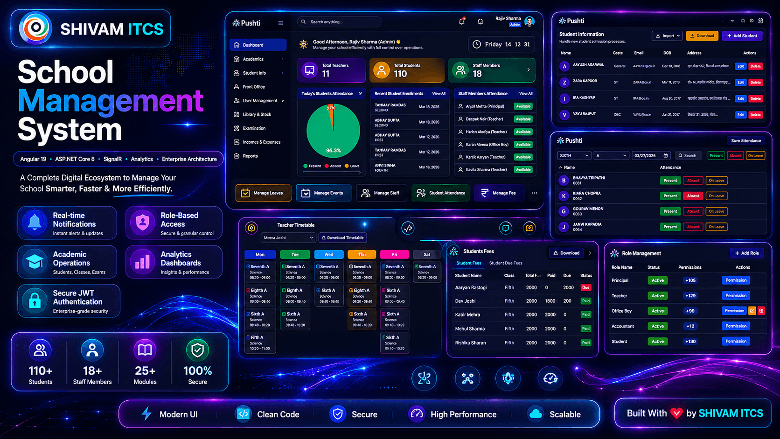Viewport: 780px width, 439px height.
Task: Toggle the Present filter in attendance toolbar
Action: click(x=716, y=155)
